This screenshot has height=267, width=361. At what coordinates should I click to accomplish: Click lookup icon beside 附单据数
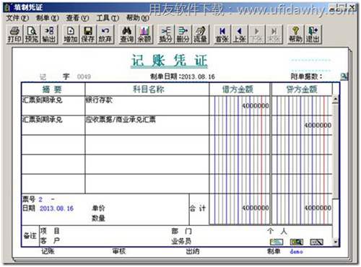click(x=344, y=76)
